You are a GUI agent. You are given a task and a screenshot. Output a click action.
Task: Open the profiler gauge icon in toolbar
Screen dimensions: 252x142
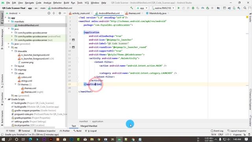click(203, 8)
